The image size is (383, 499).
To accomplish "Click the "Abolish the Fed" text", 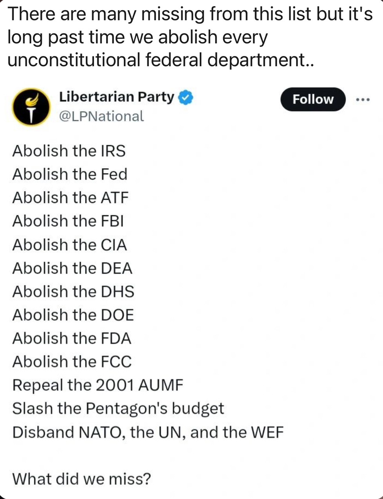I will 70,175.
